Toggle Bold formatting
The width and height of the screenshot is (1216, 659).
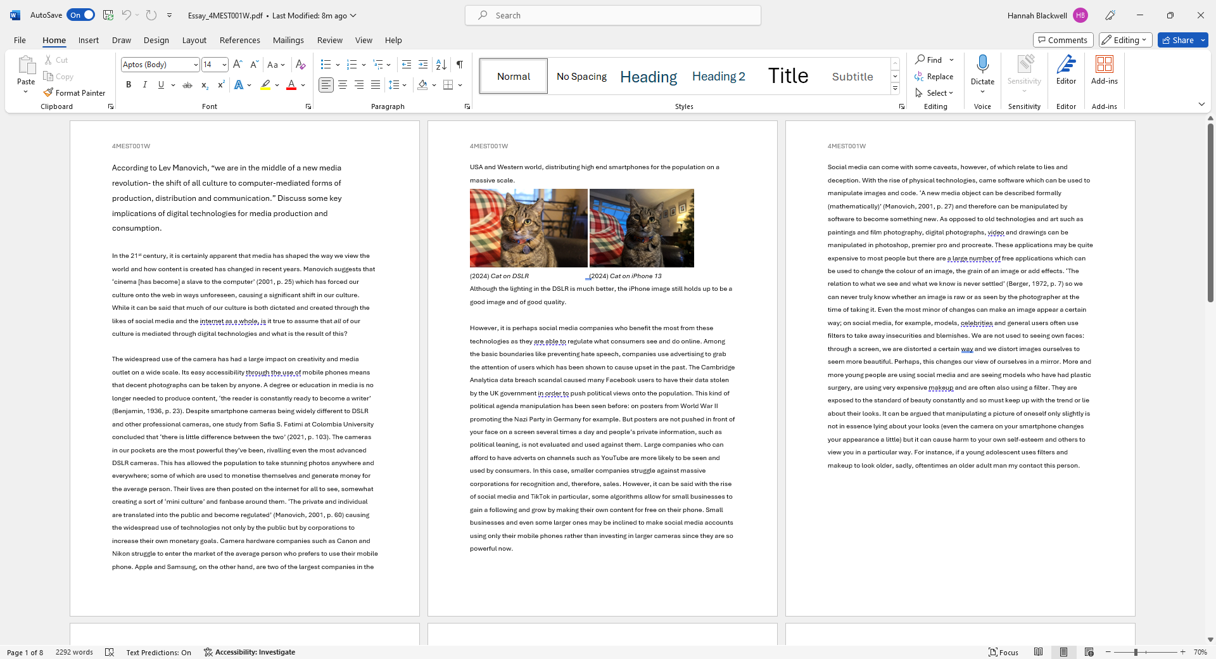129,85
